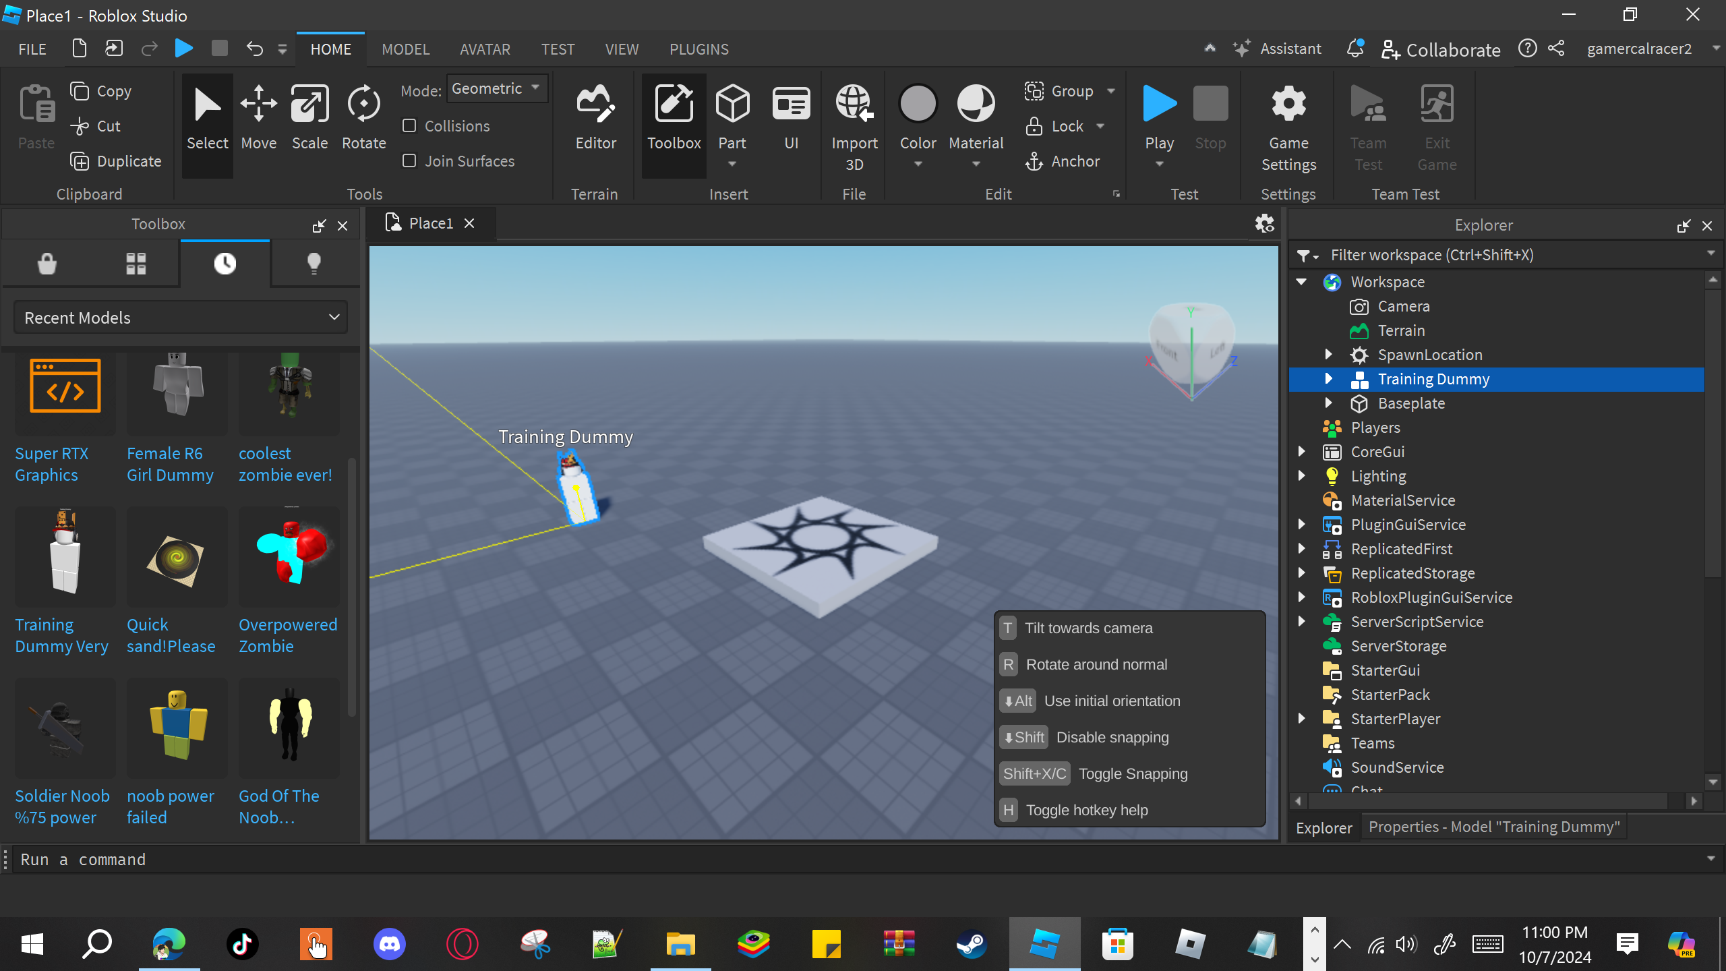Expand the Training Dummy tree node
The height and width of the screenshot is (971, 1726).
[1328, 379]
